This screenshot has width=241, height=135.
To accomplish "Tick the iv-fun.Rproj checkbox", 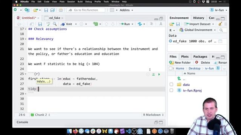I will [x=171, y=90].
